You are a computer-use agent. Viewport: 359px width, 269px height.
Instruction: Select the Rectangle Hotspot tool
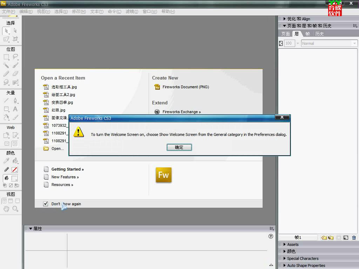tap(6, 135)
